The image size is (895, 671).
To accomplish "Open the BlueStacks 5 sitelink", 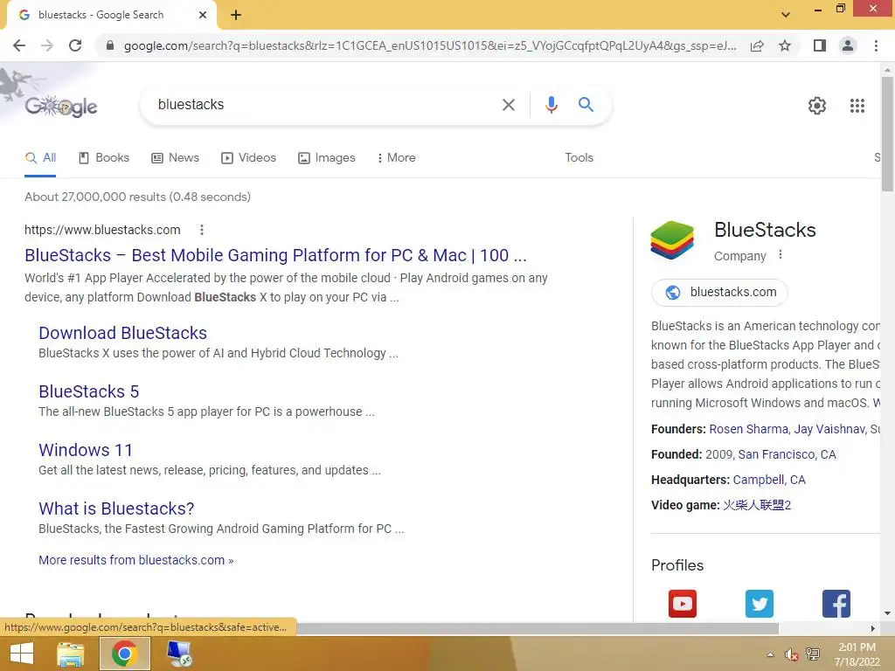I will click(x=88, y=391).
